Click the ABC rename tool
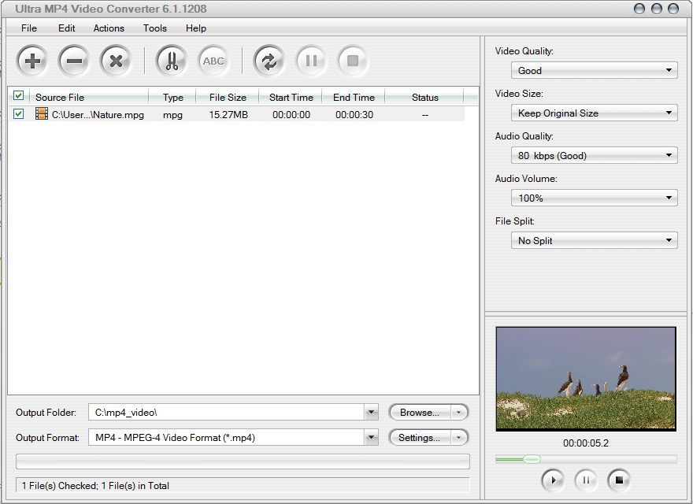The width and height of the screenshot is (693, 504). click(213, 61)
